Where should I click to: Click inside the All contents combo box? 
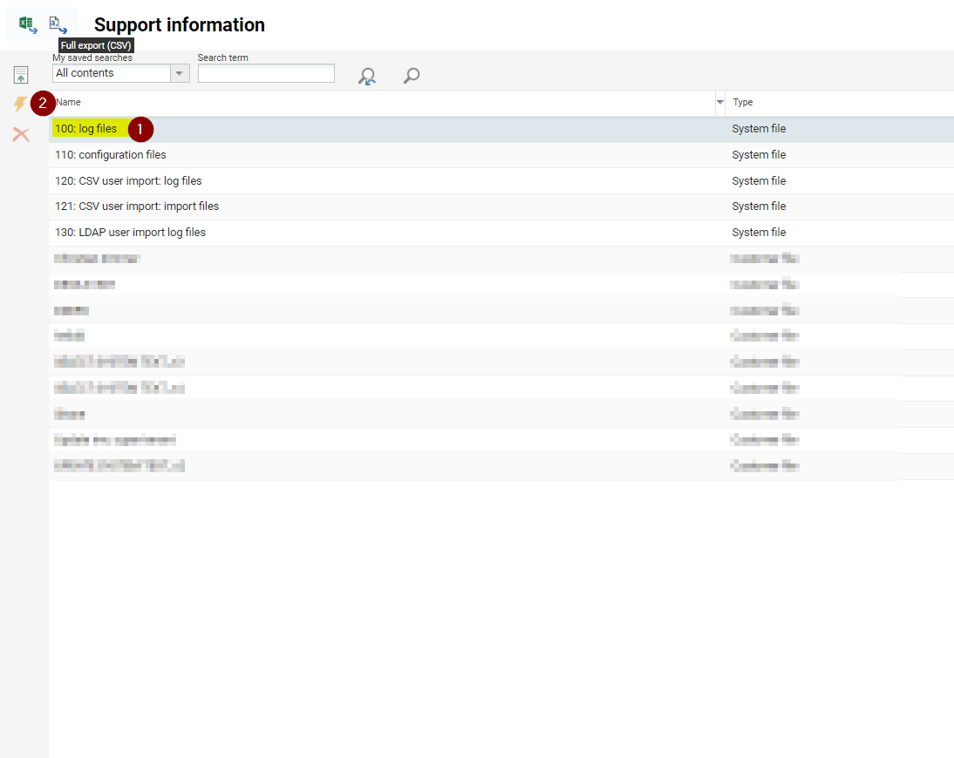pos(113,73)
